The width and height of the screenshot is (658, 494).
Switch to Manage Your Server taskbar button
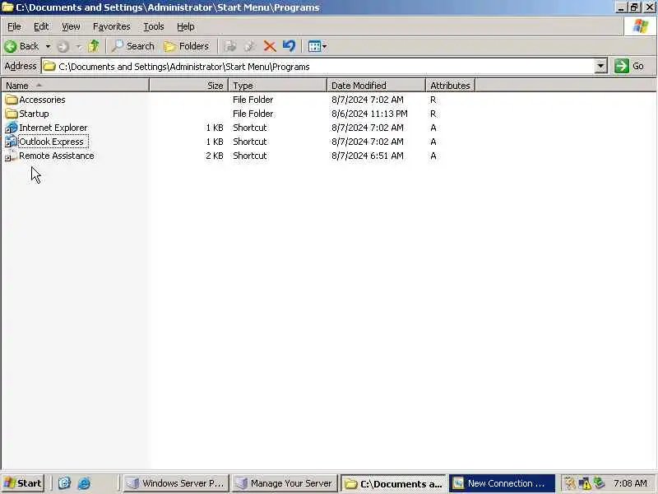click(x=285, y=483)
